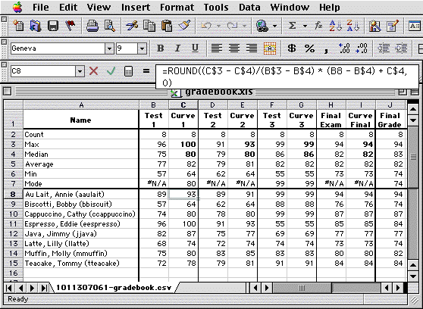Open the Geneva font dropdown
This screenshot has width=423, height=309.
point(109,48)
